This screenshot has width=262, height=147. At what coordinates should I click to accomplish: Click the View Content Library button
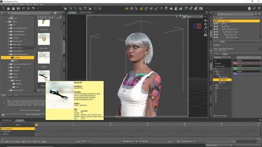[x=33, y=114]
